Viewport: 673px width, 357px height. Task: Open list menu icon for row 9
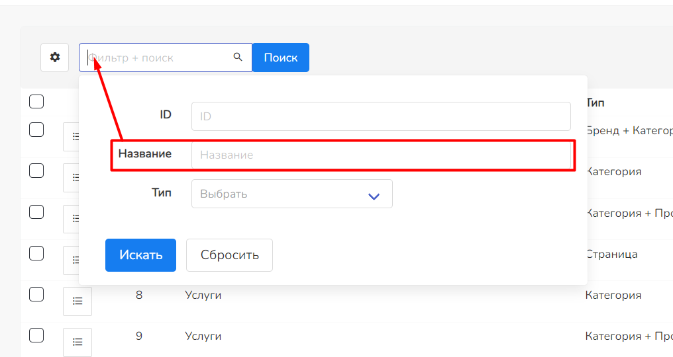(77, 342)
